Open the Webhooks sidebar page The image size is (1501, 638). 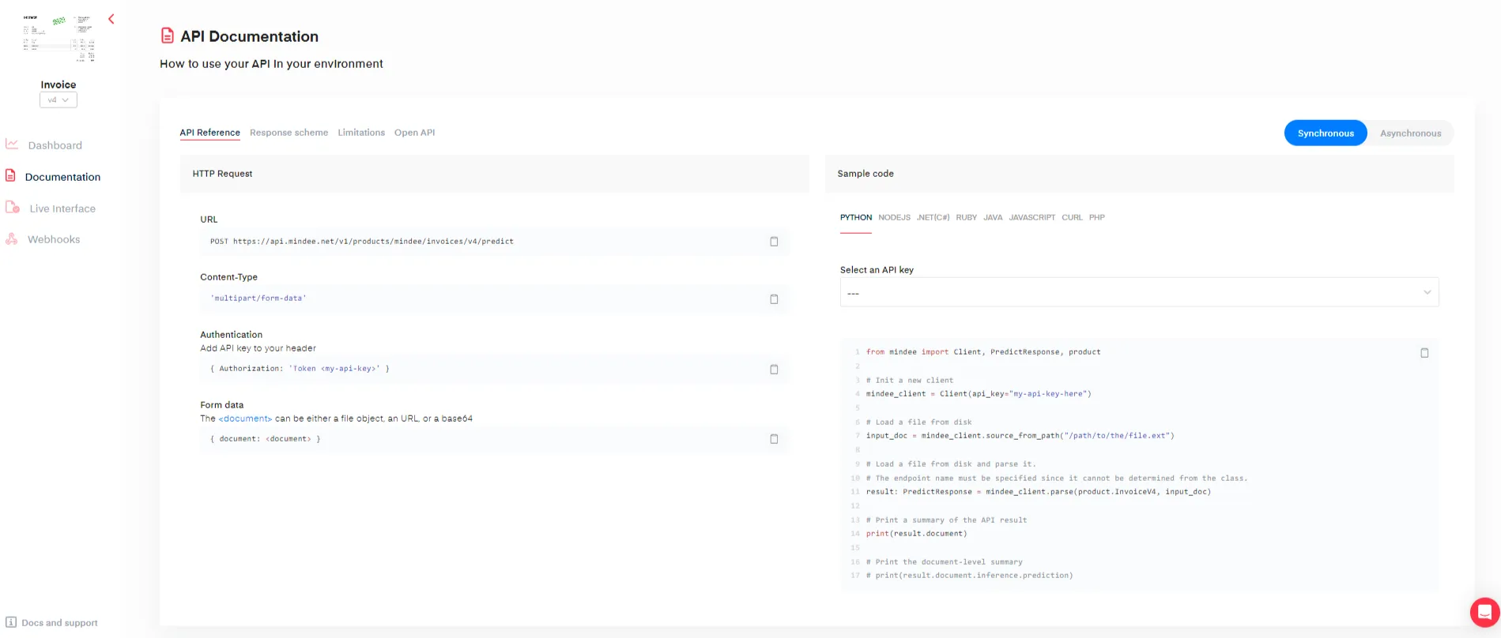click(54, 239)
